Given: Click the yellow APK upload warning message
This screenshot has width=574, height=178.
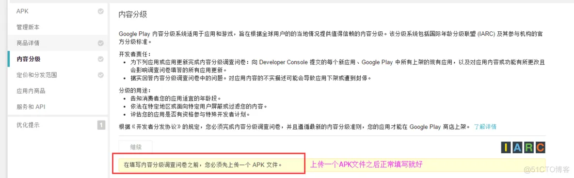Looking at the screenshot, I should (x=332, y=165).
